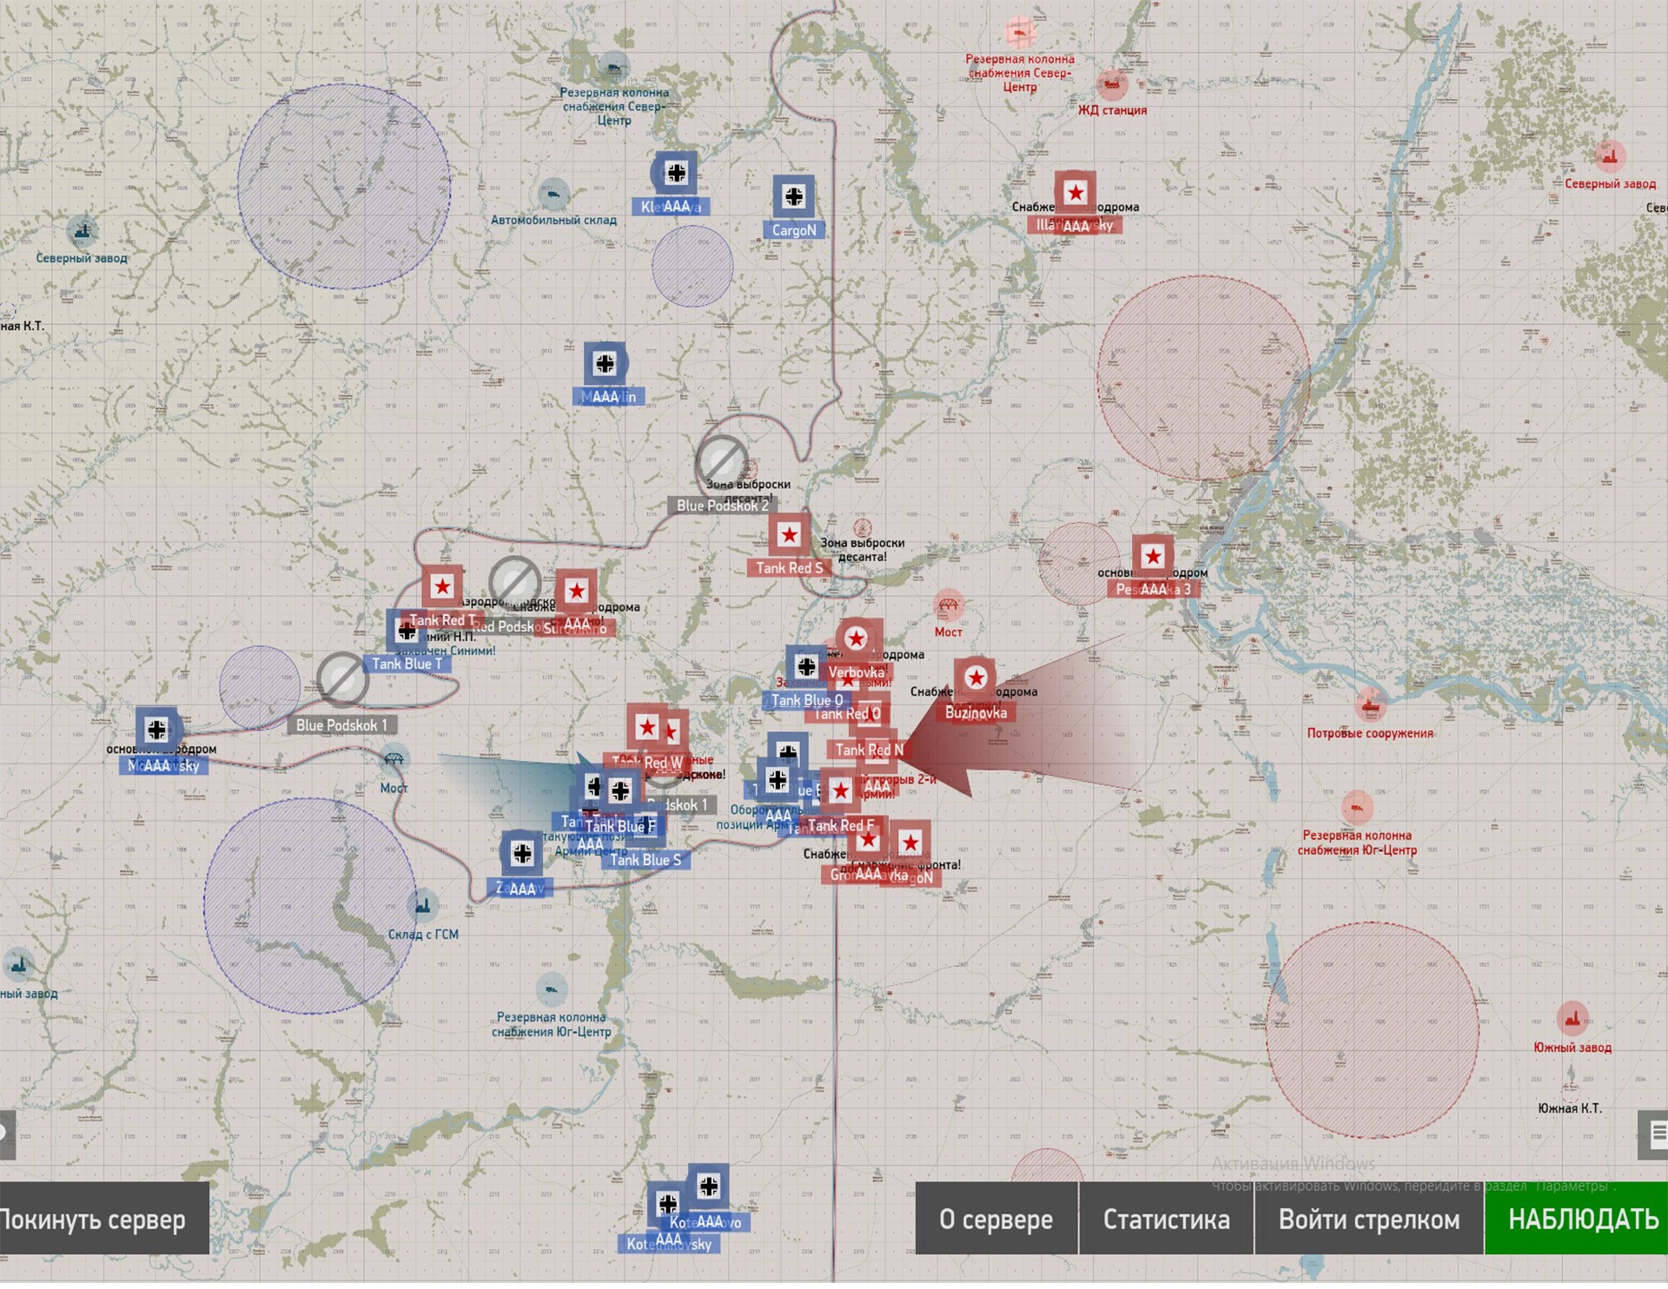Click the Buzinovka red airfield marker
1668x1289 pixels.
pos(975,679)
